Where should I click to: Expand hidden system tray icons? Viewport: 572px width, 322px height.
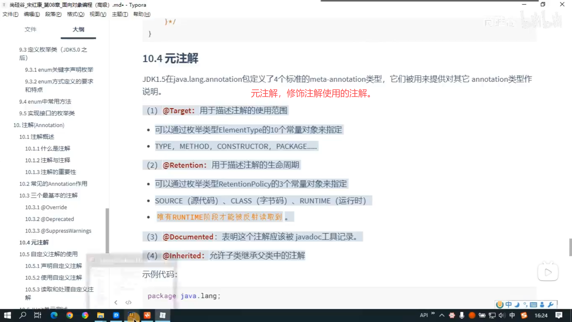[x=442, y=315]
